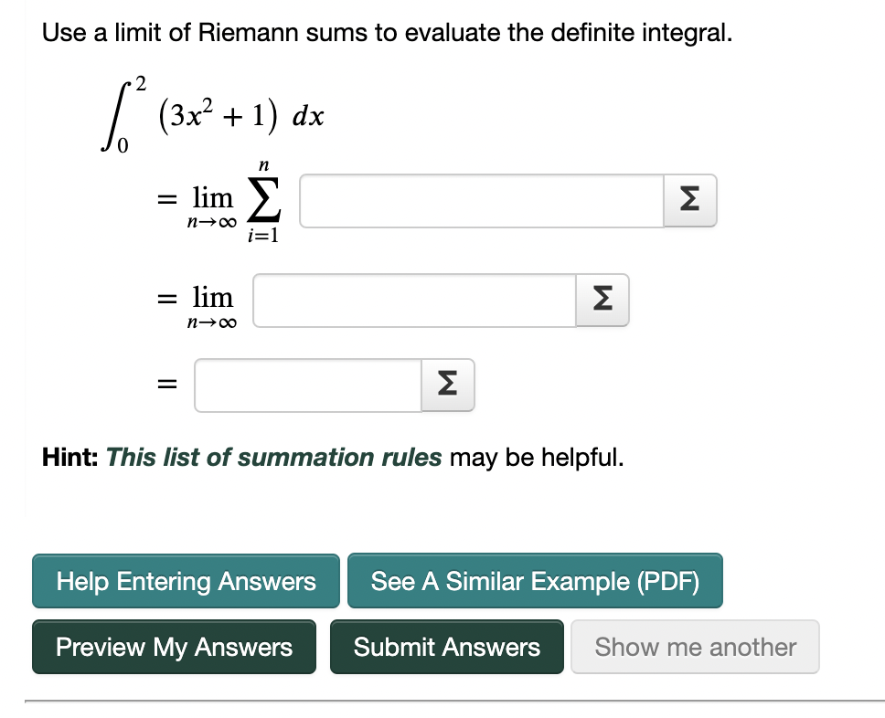885x718 pixels.
Task: Place the cursor in the Riemann sum expression field
Action: tap(482, 201)
